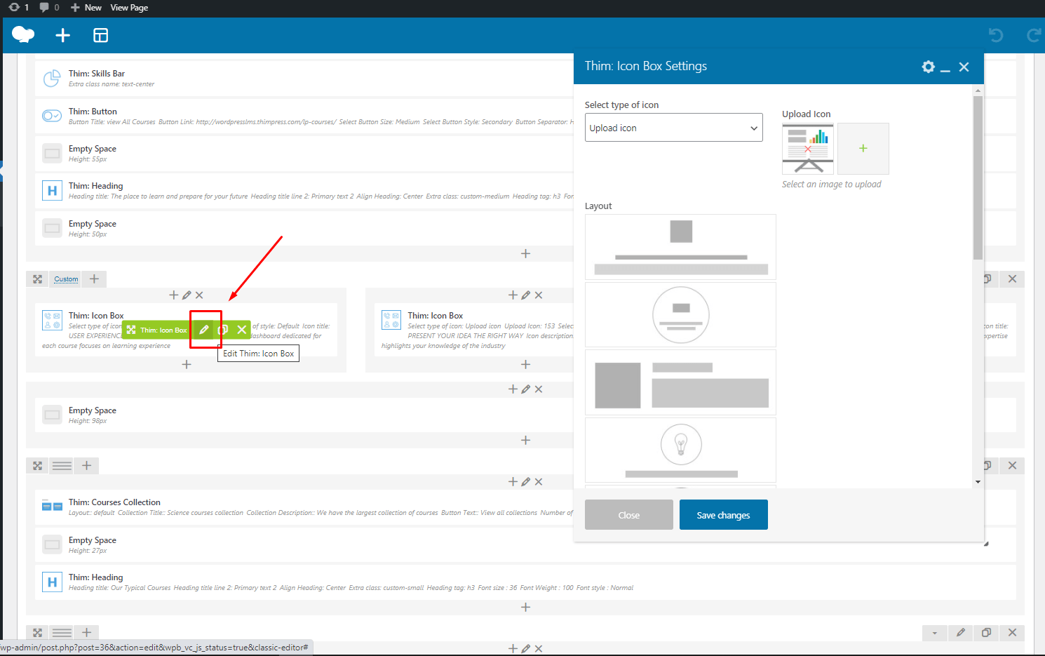
Task: Delete column containing PRESENT YOUR IDEA box
Action: (539, 295)
